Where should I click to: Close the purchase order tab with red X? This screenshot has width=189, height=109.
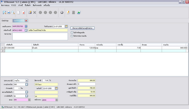tap(26, 21)
